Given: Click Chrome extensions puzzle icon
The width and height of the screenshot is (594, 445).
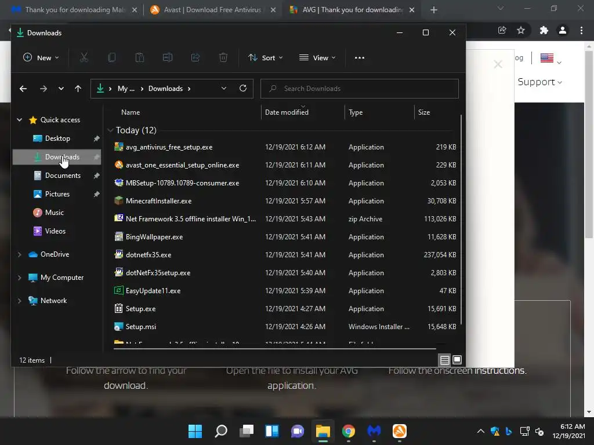Looking at the screenshot, I should pyautogui.click(x=544, y=30).
